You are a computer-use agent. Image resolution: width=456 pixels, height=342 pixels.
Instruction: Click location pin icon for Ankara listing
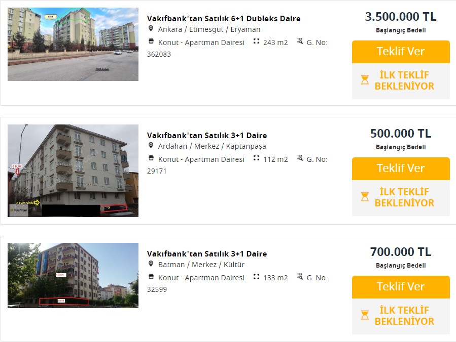[x=151, y=29]
